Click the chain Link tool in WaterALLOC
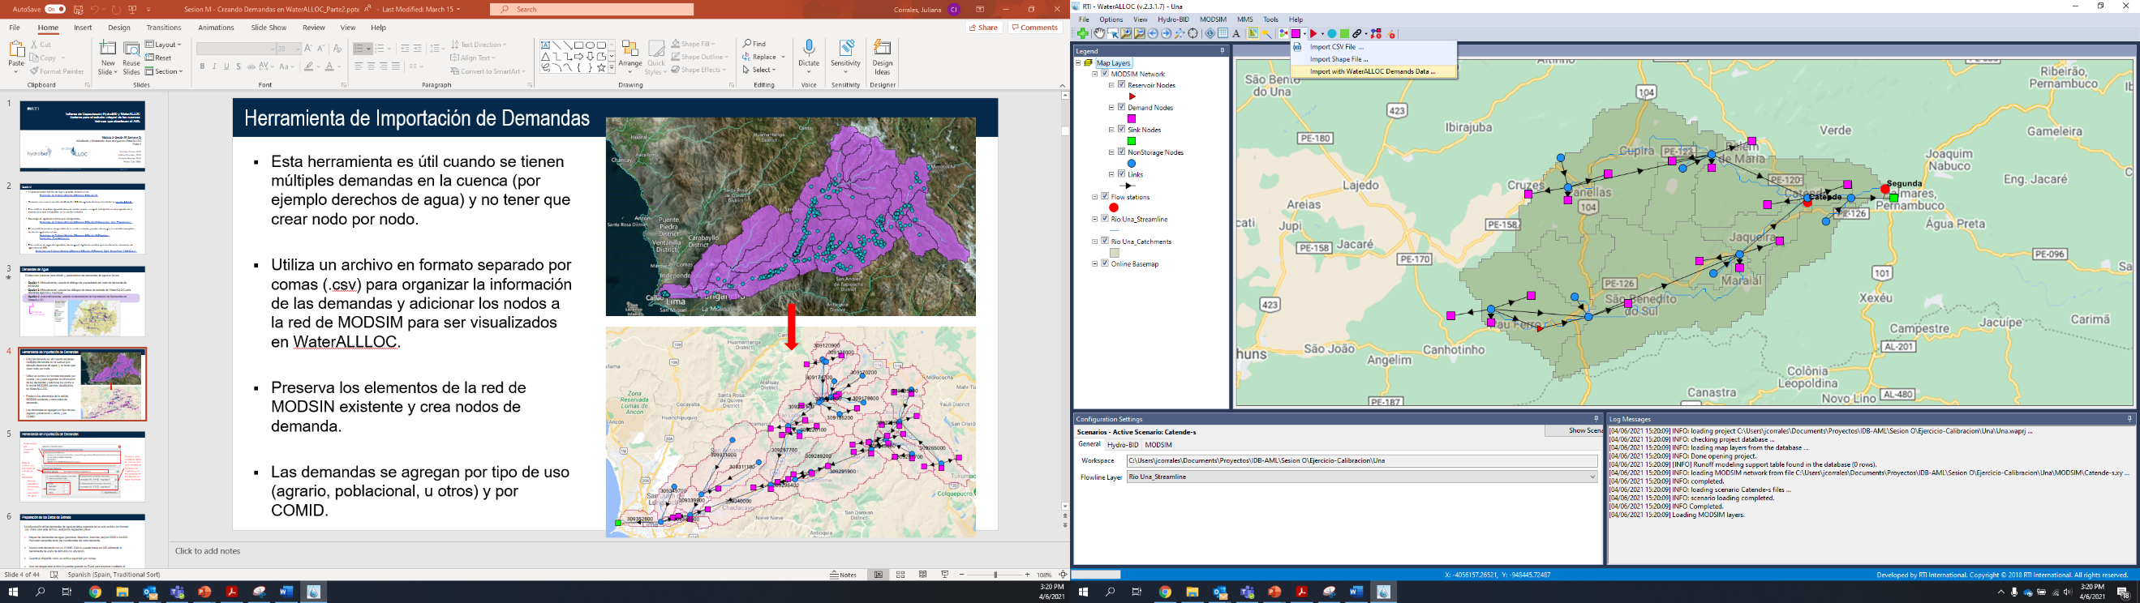2140x603 pixels. (1357, 33)
